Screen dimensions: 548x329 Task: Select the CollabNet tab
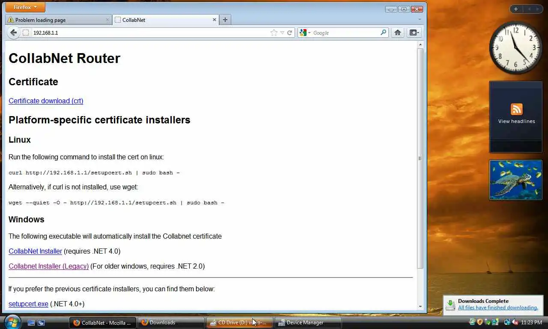[167, 20]
